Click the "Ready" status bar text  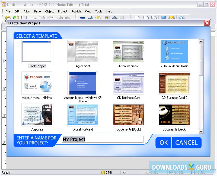[6, 172]
